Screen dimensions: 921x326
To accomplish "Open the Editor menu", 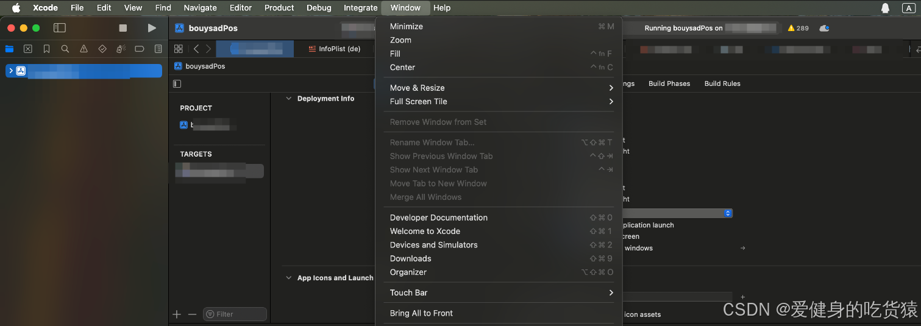I will click(241, 8).
